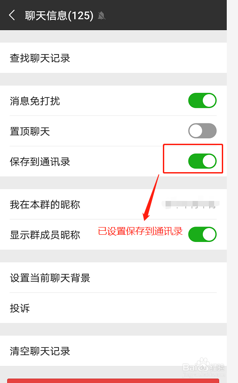Tap the 置顶聊天 label text

tap(30, 131)
